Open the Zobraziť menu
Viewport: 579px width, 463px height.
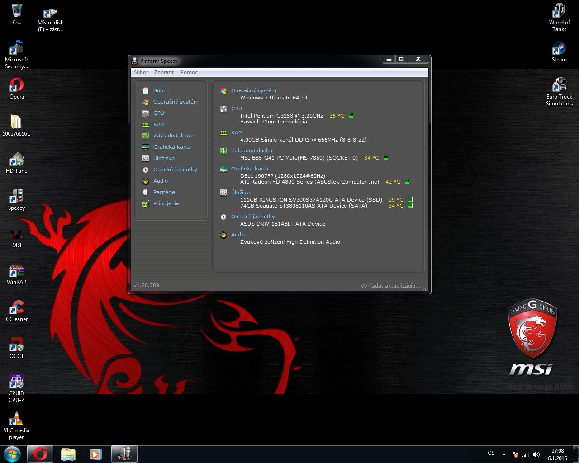tap(164, 72)
